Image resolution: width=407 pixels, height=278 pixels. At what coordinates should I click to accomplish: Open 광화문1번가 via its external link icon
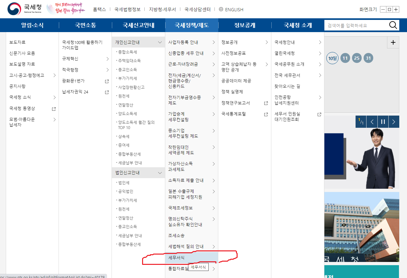(x=106, y=81)
